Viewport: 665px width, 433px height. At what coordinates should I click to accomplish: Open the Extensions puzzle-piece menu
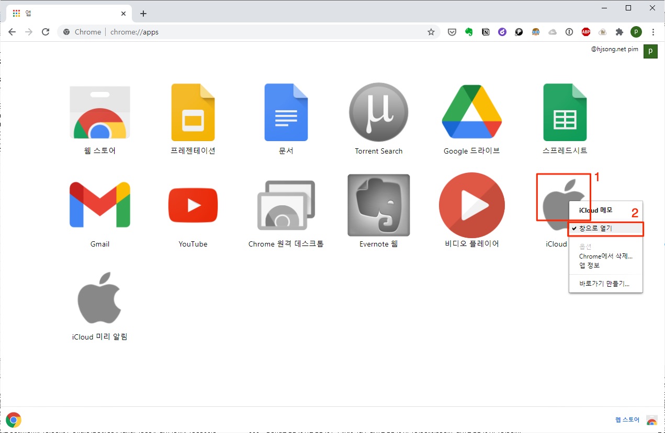(x=619, y=32)
